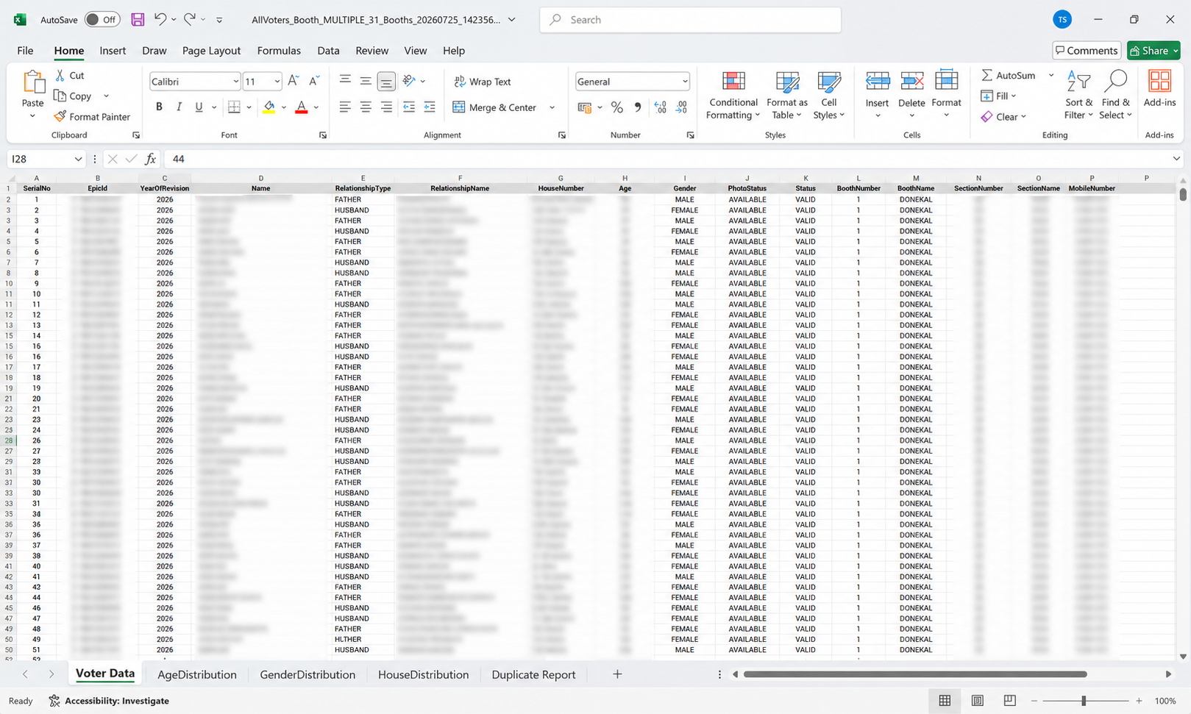Open the Insert ribbon tab
This screenshot has height=714, width=1191.
(x=113, y=51)
